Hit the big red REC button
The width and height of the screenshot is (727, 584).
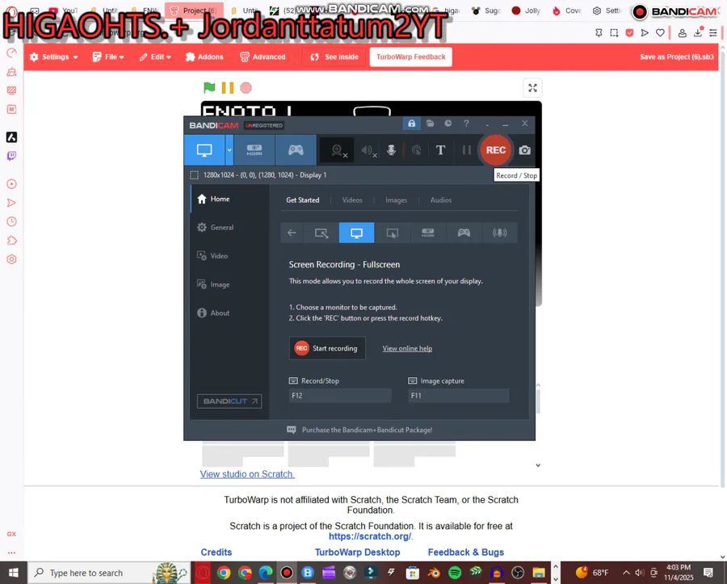click(x=496, y=150)
